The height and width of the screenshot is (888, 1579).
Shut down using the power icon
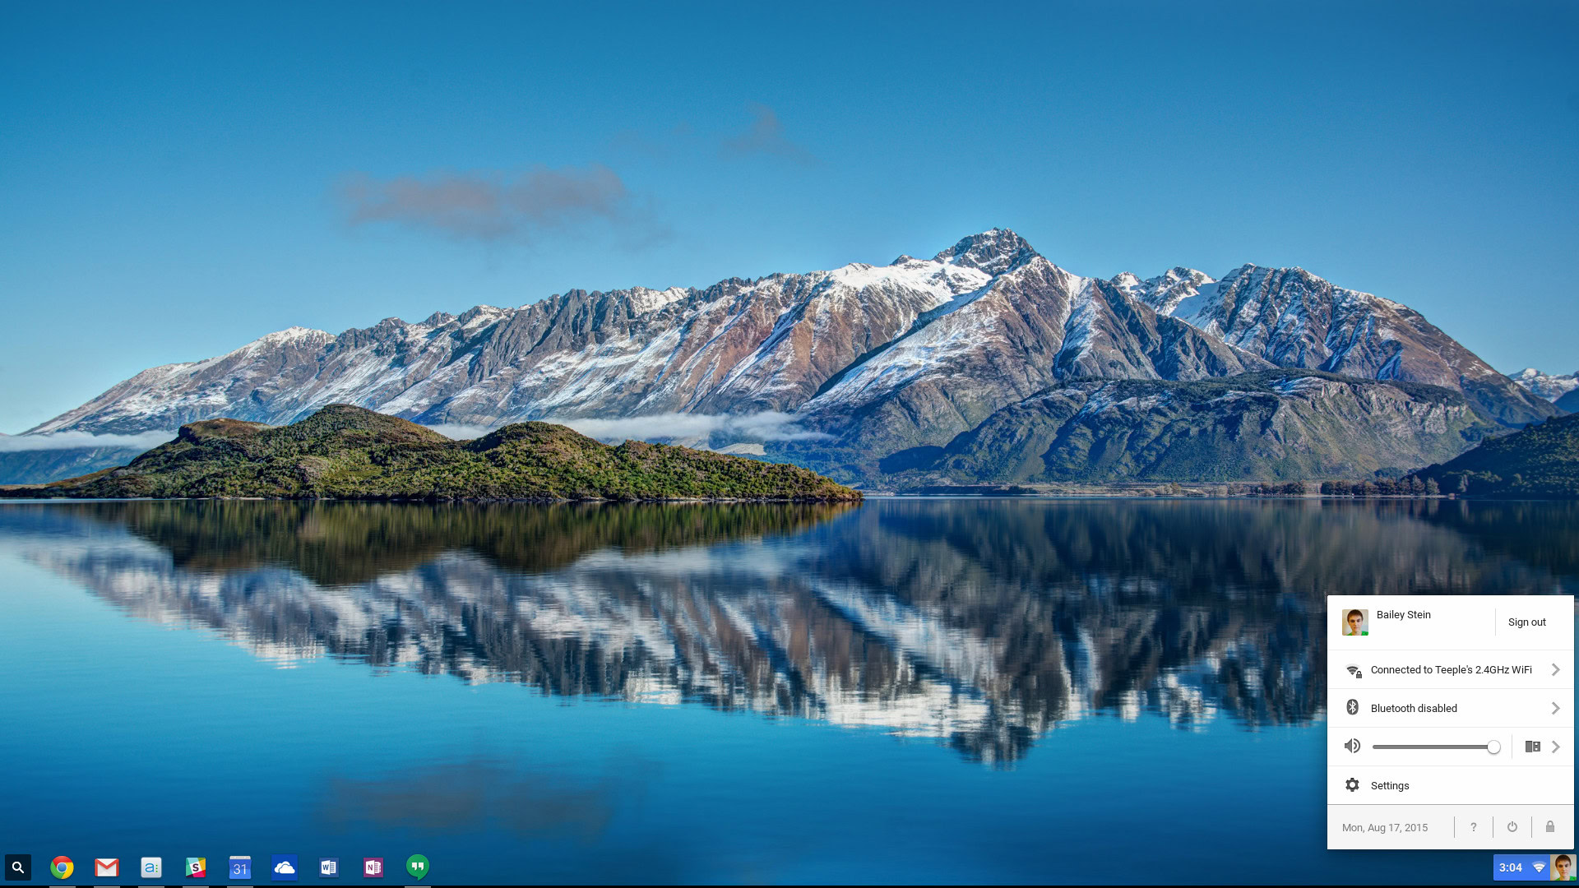tap(1512, 827)
